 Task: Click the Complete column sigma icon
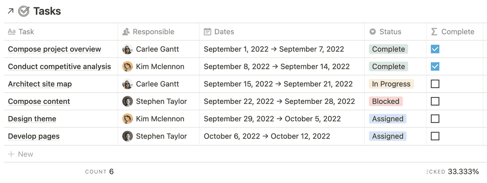(435, 31)
